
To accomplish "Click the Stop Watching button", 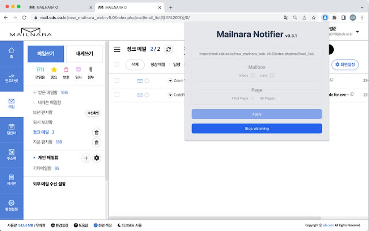I will pos(256,128).
